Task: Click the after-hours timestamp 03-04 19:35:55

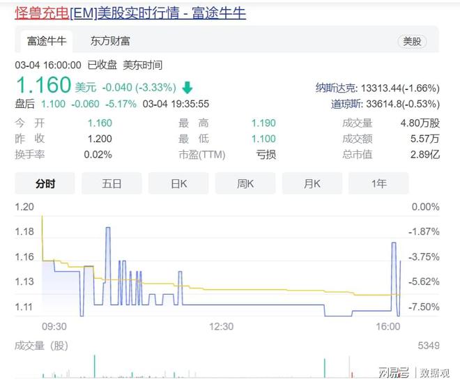Action: click(x=176, y=104)
